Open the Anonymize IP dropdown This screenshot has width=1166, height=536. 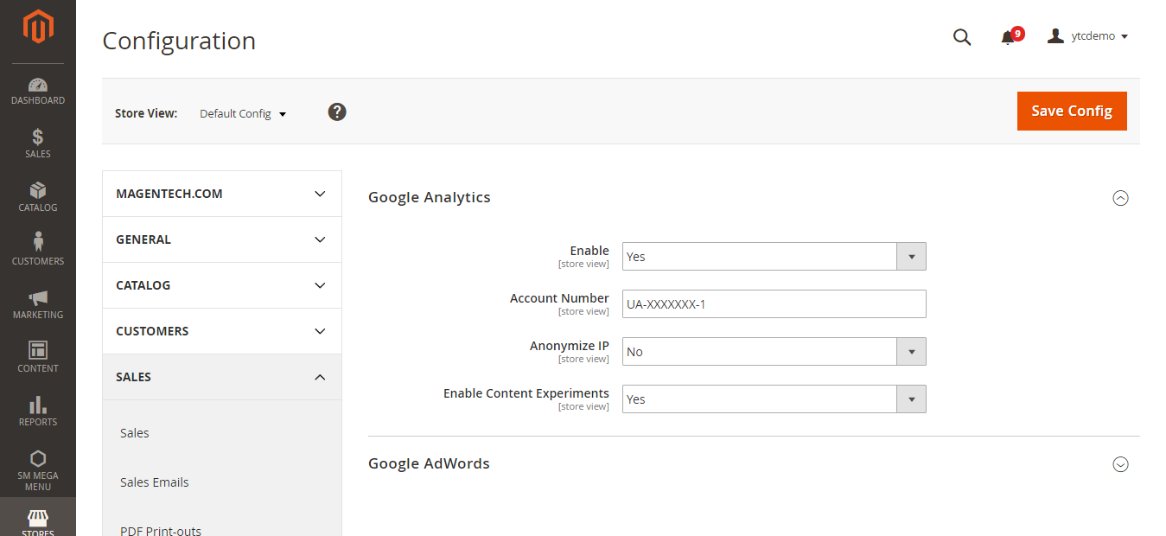pyautogui.click(x=774, y=352)
